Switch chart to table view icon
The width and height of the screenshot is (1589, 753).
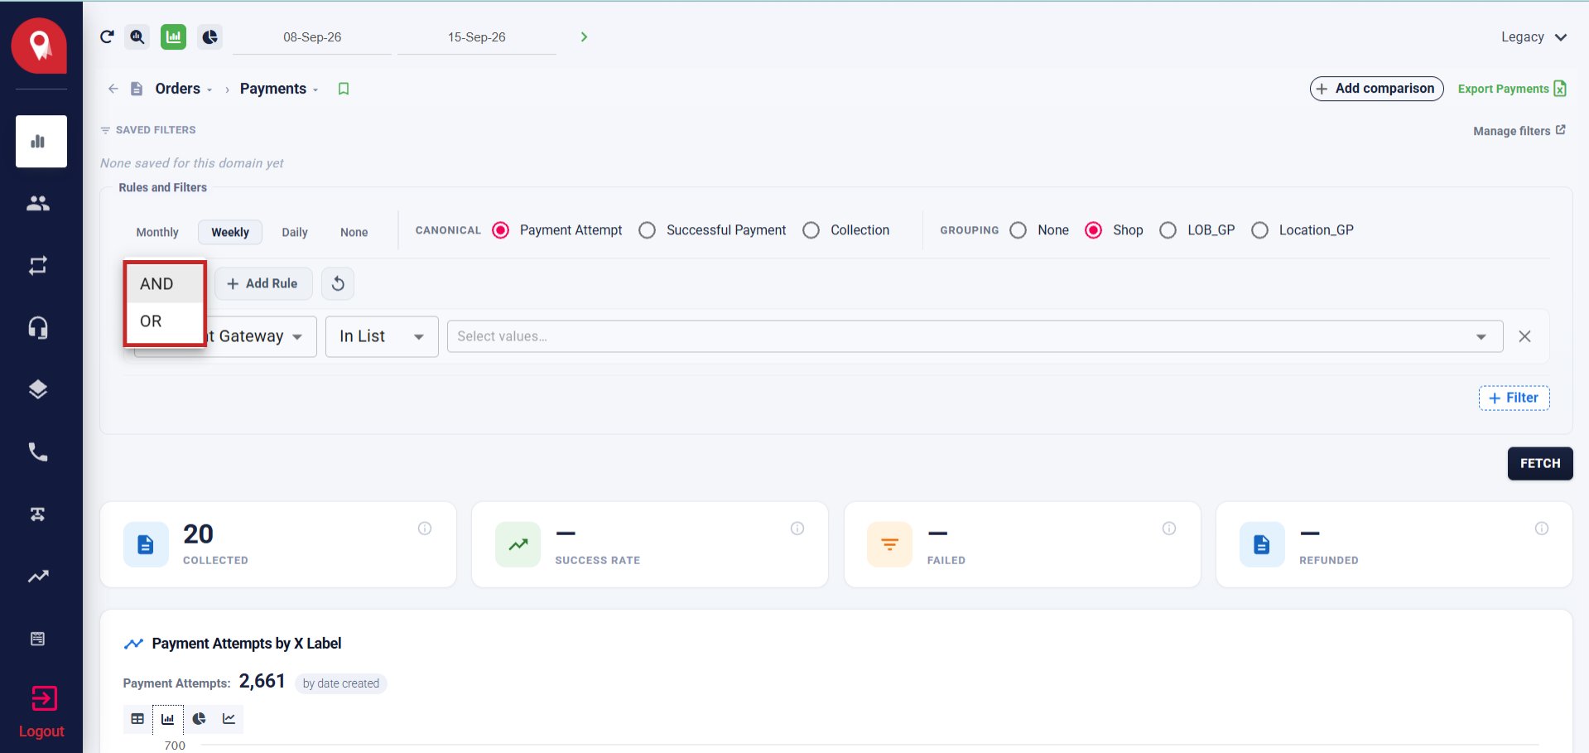[x=137, y=719]
